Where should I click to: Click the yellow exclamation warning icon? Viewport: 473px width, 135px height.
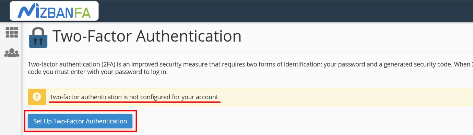click(37, 97)
